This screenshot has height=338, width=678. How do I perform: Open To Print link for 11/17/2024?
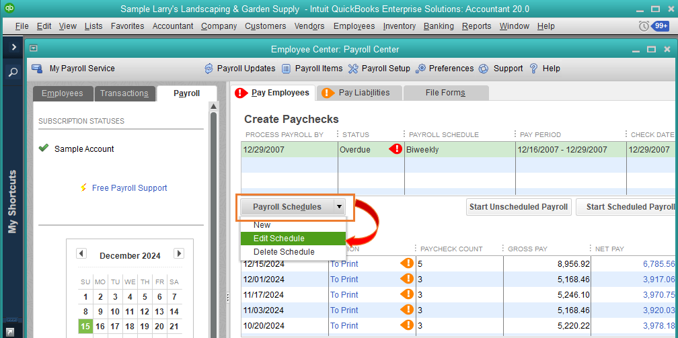pyautogui.click(x=344, y=295)
